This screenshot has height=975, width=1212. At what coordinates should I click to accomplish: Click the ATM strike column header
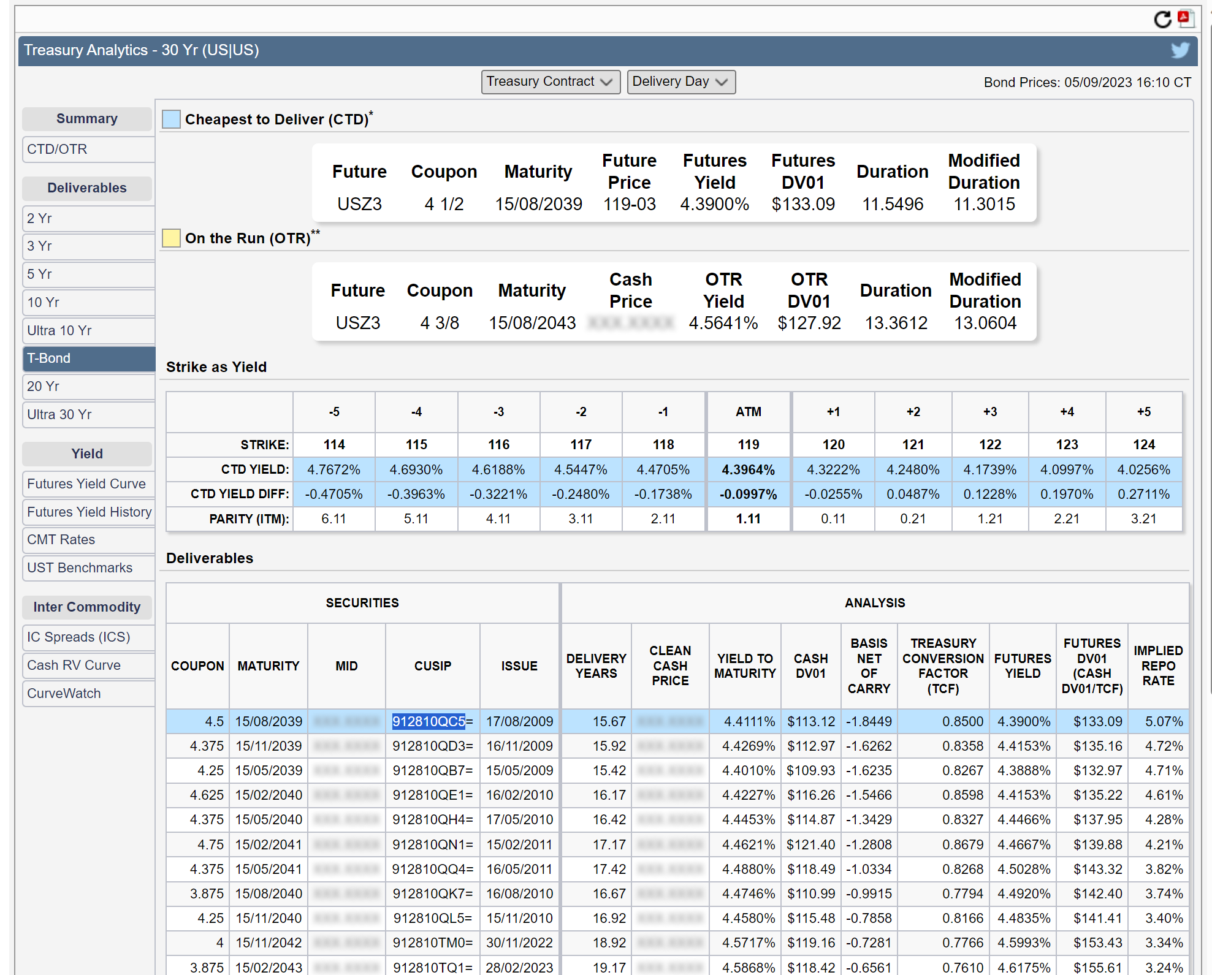[x=748, y=412]
